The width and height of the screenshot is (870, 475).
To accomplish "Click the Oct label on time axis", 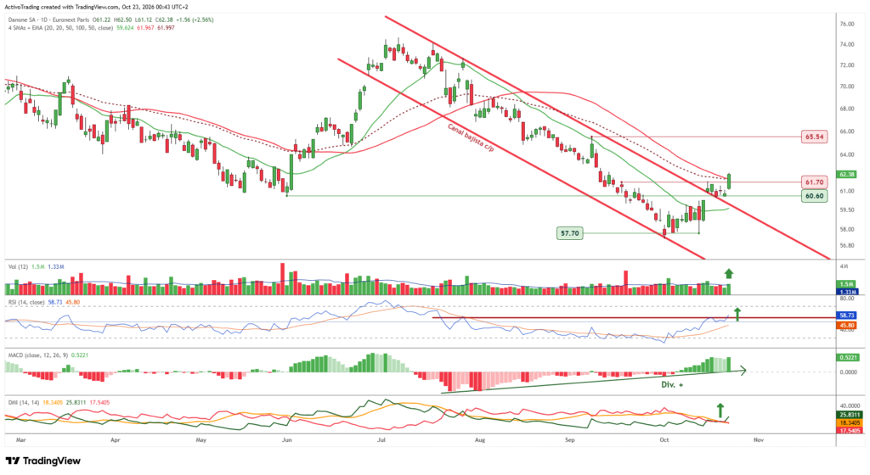I will tap(664, 440).
